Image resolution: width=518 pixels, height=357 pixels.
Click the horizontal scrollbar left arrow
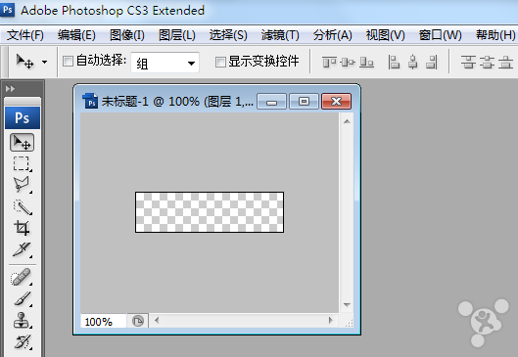(157, 320)
